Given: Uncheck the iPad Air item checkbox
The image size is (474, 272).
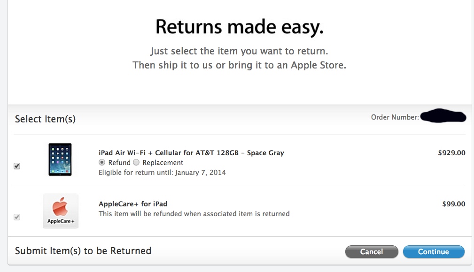Looking at the screenshot, I should [17, 166].
